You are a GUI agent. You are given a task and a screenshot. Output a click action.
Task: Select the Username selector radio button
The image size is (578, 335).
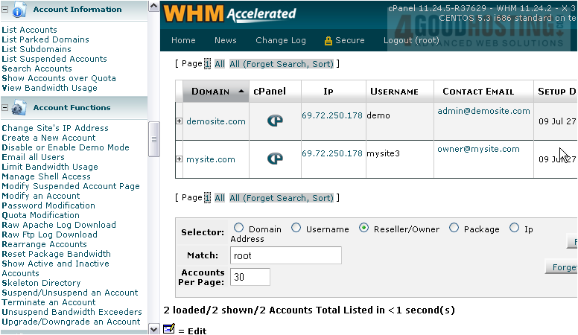click(x=296, y=229)
